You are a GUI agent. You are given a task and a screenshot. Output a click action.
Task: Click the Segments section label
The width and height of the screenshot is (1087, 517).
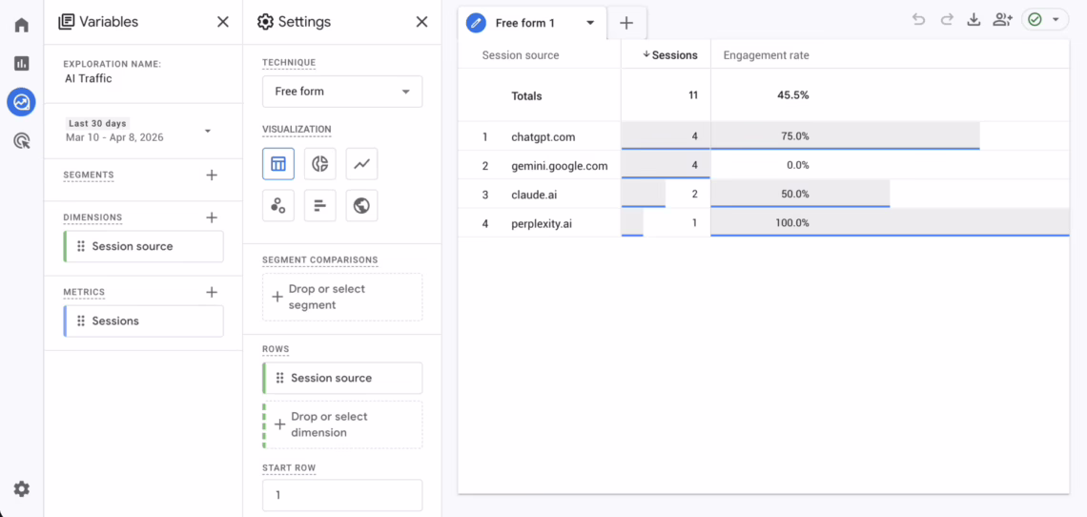[89, 175]
